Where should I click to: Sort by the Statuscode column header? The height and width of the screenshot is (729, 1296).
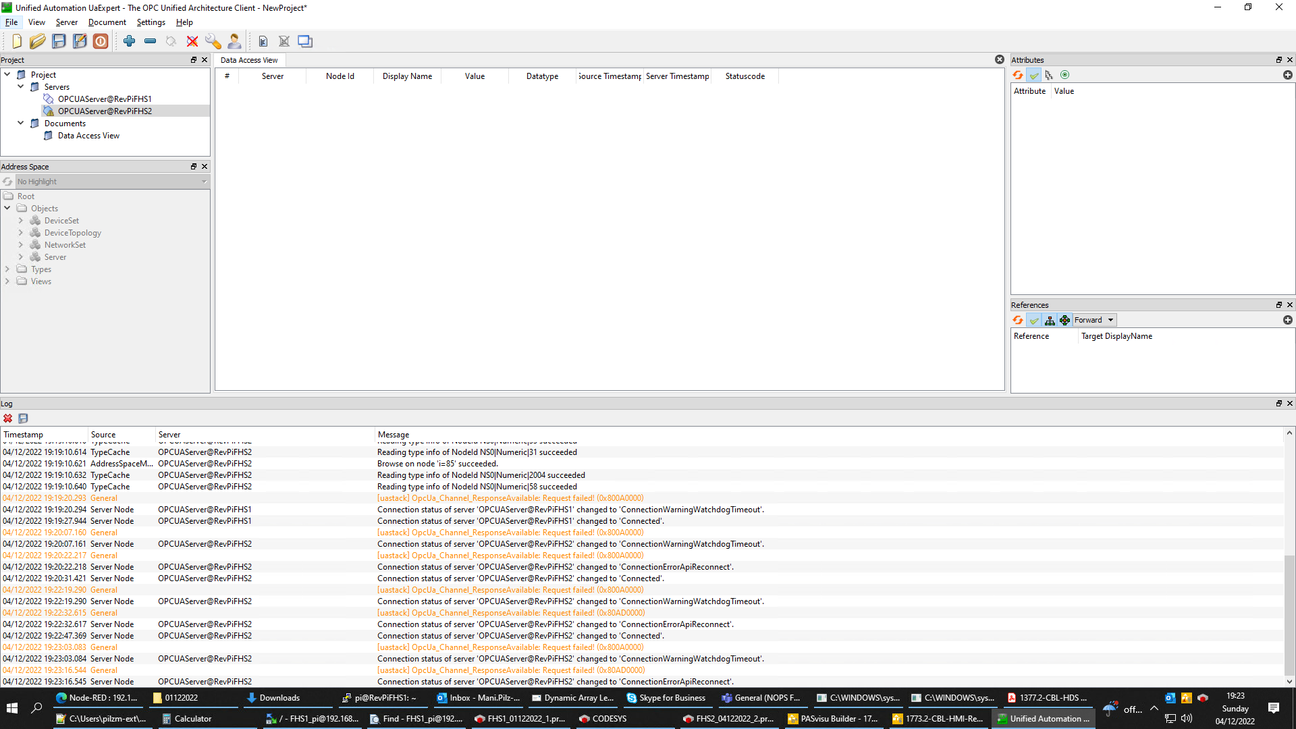pos(745,76)
